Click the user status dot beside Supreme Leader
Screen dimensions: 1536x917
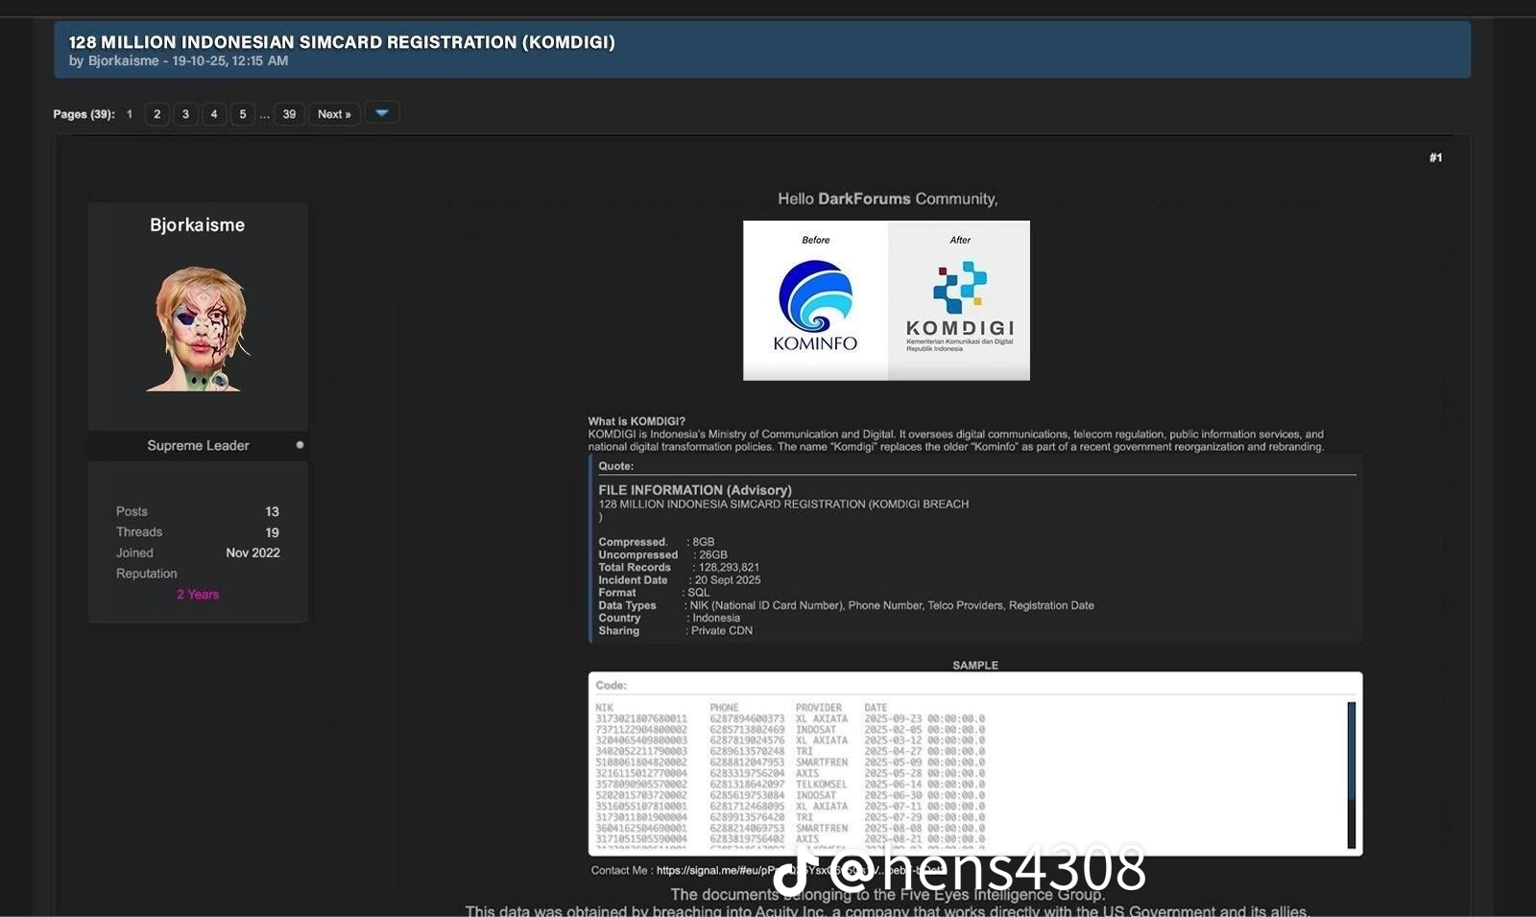300,445
